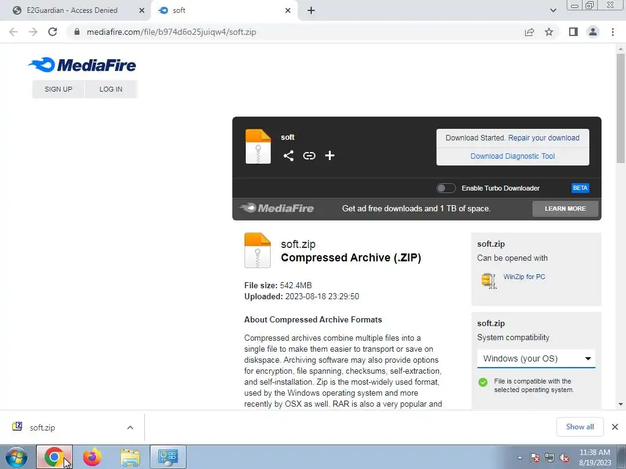Open control panel app in taskbar
Viewport: 626px width, 469px height.
168,457
